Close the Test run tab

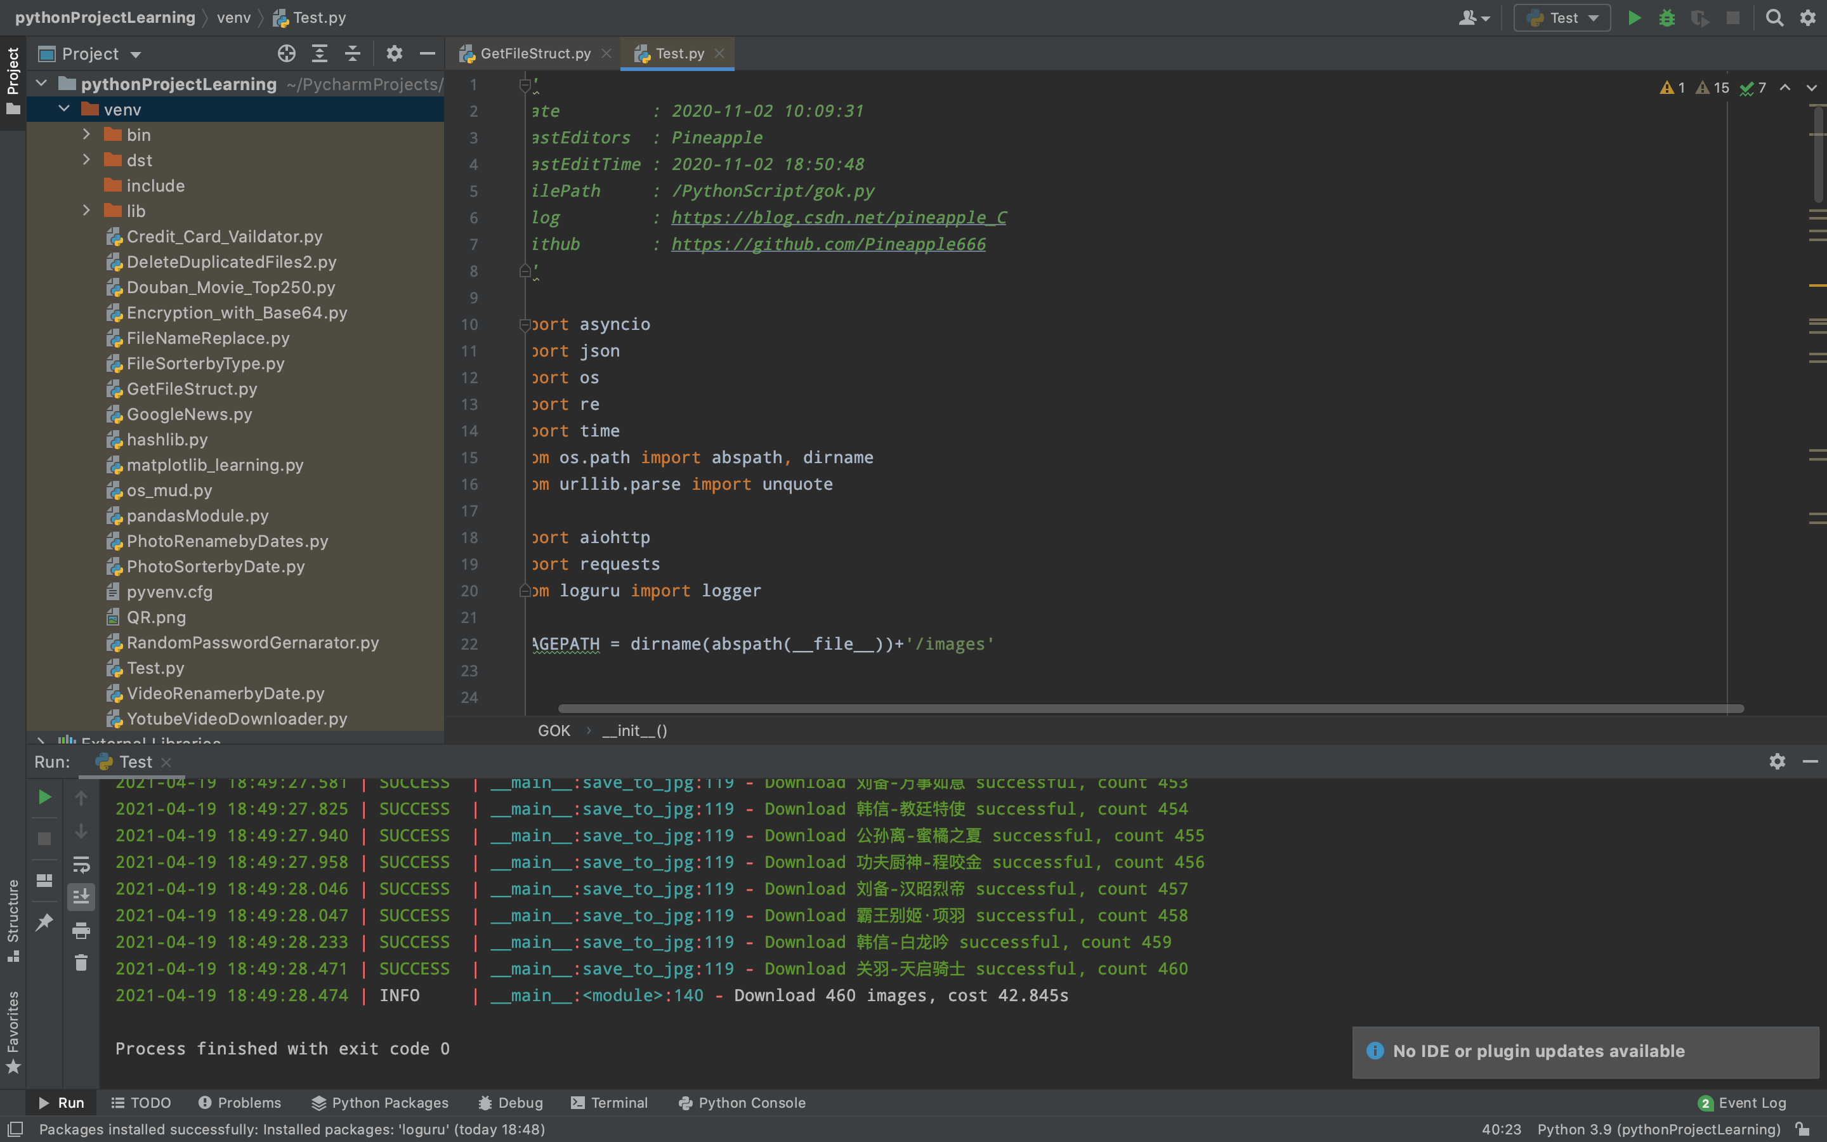click(167, 762)
